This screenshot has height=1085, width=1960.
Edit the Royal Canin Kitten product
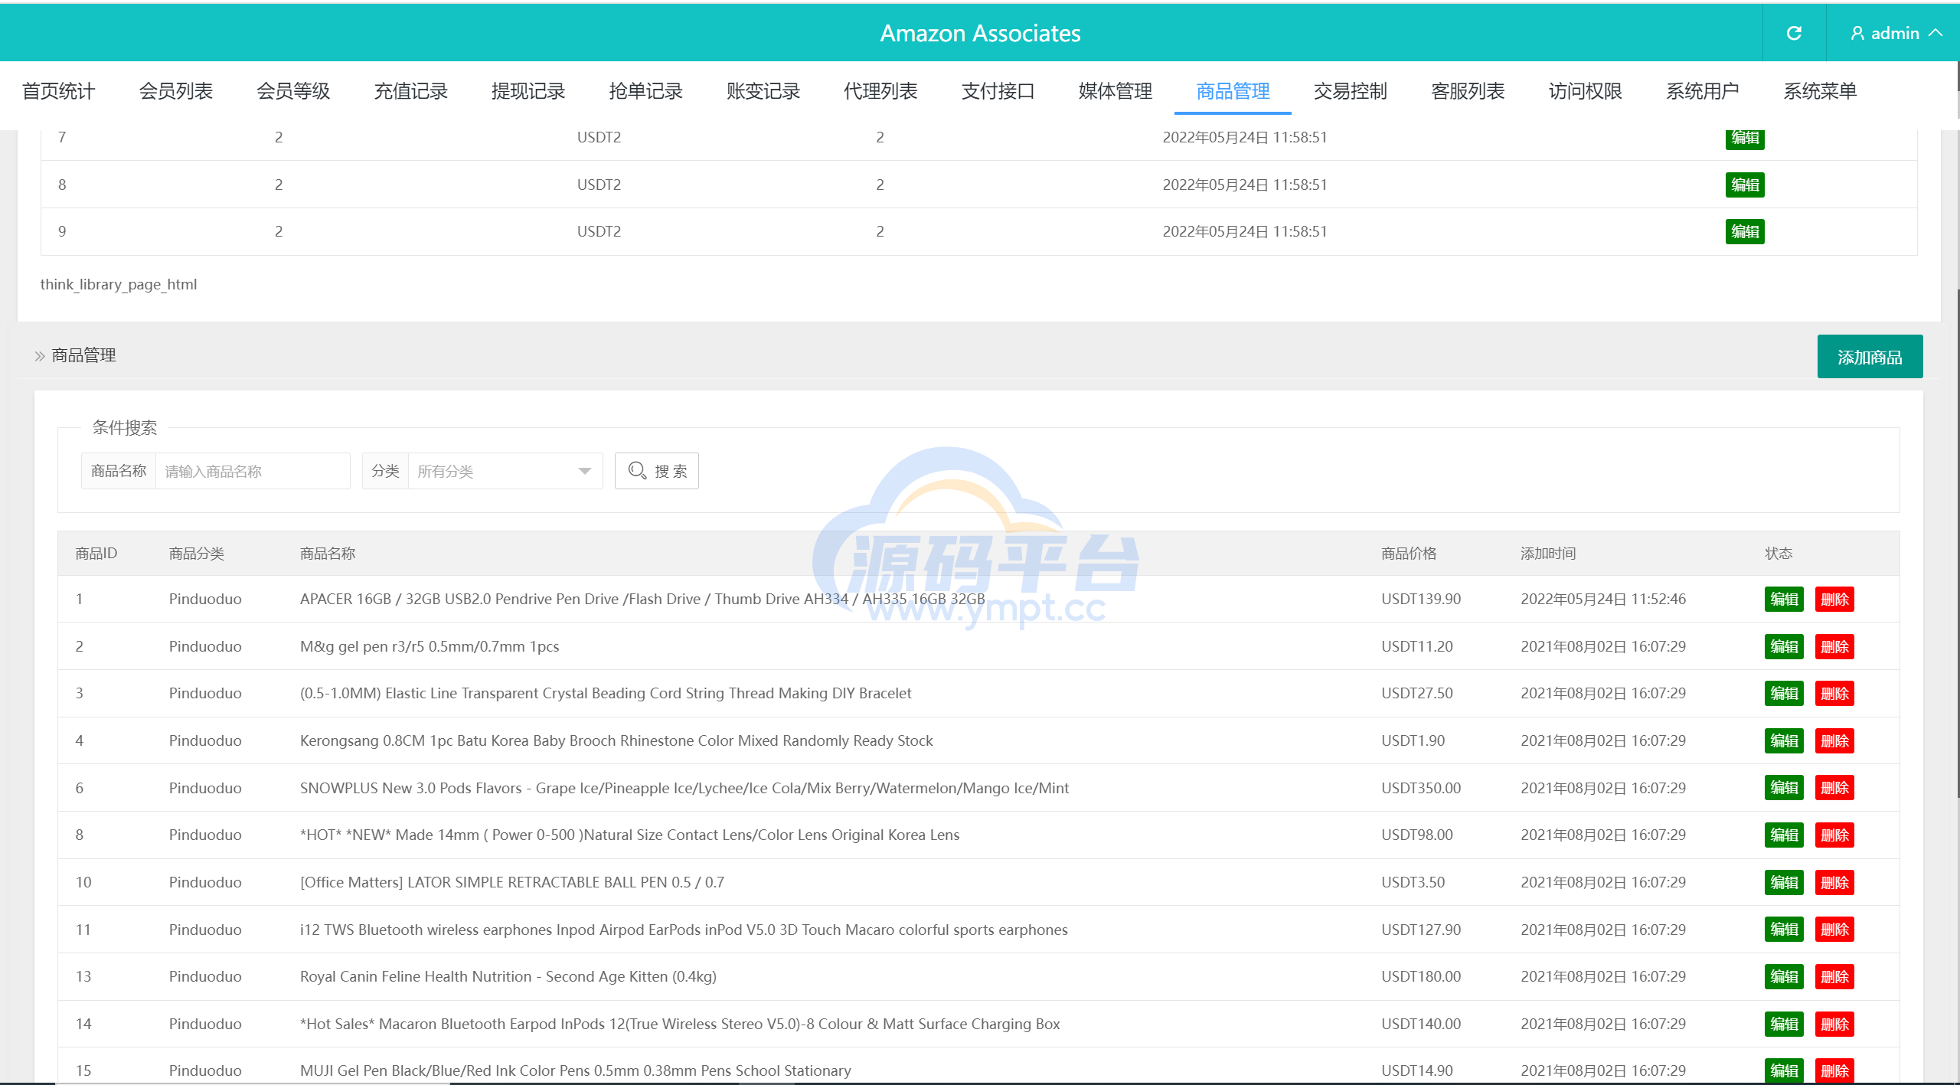point(1784,976)
